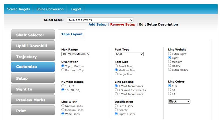
Task: Switch to the Tape Layout tab
Action: (72, 34)
